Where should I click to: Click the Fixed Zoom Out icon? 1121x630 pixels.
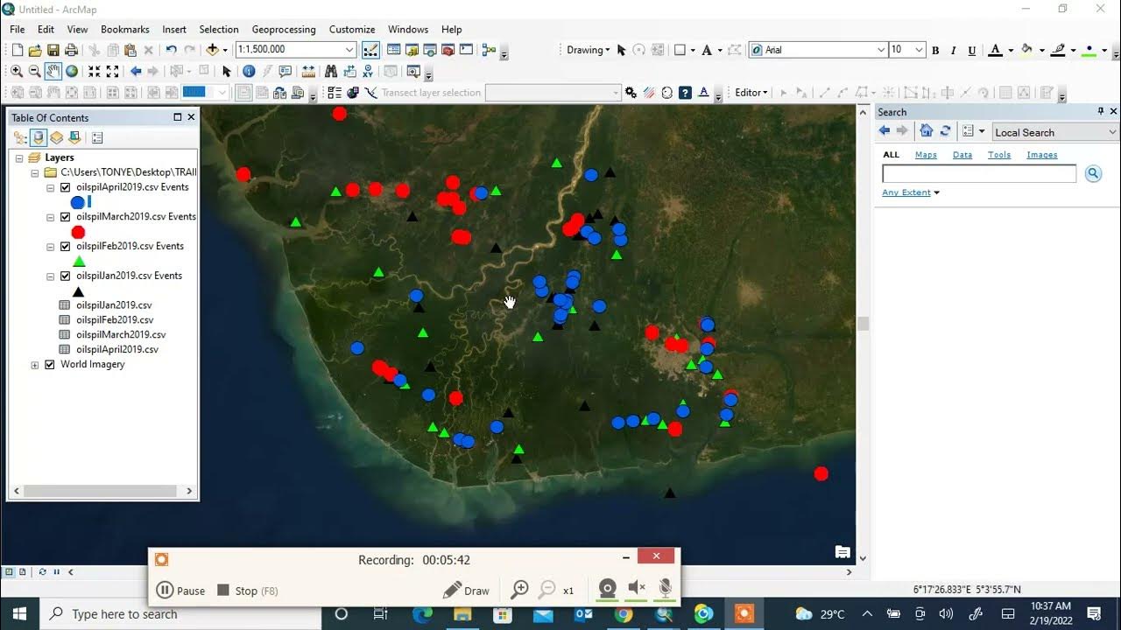pos(113,72)
